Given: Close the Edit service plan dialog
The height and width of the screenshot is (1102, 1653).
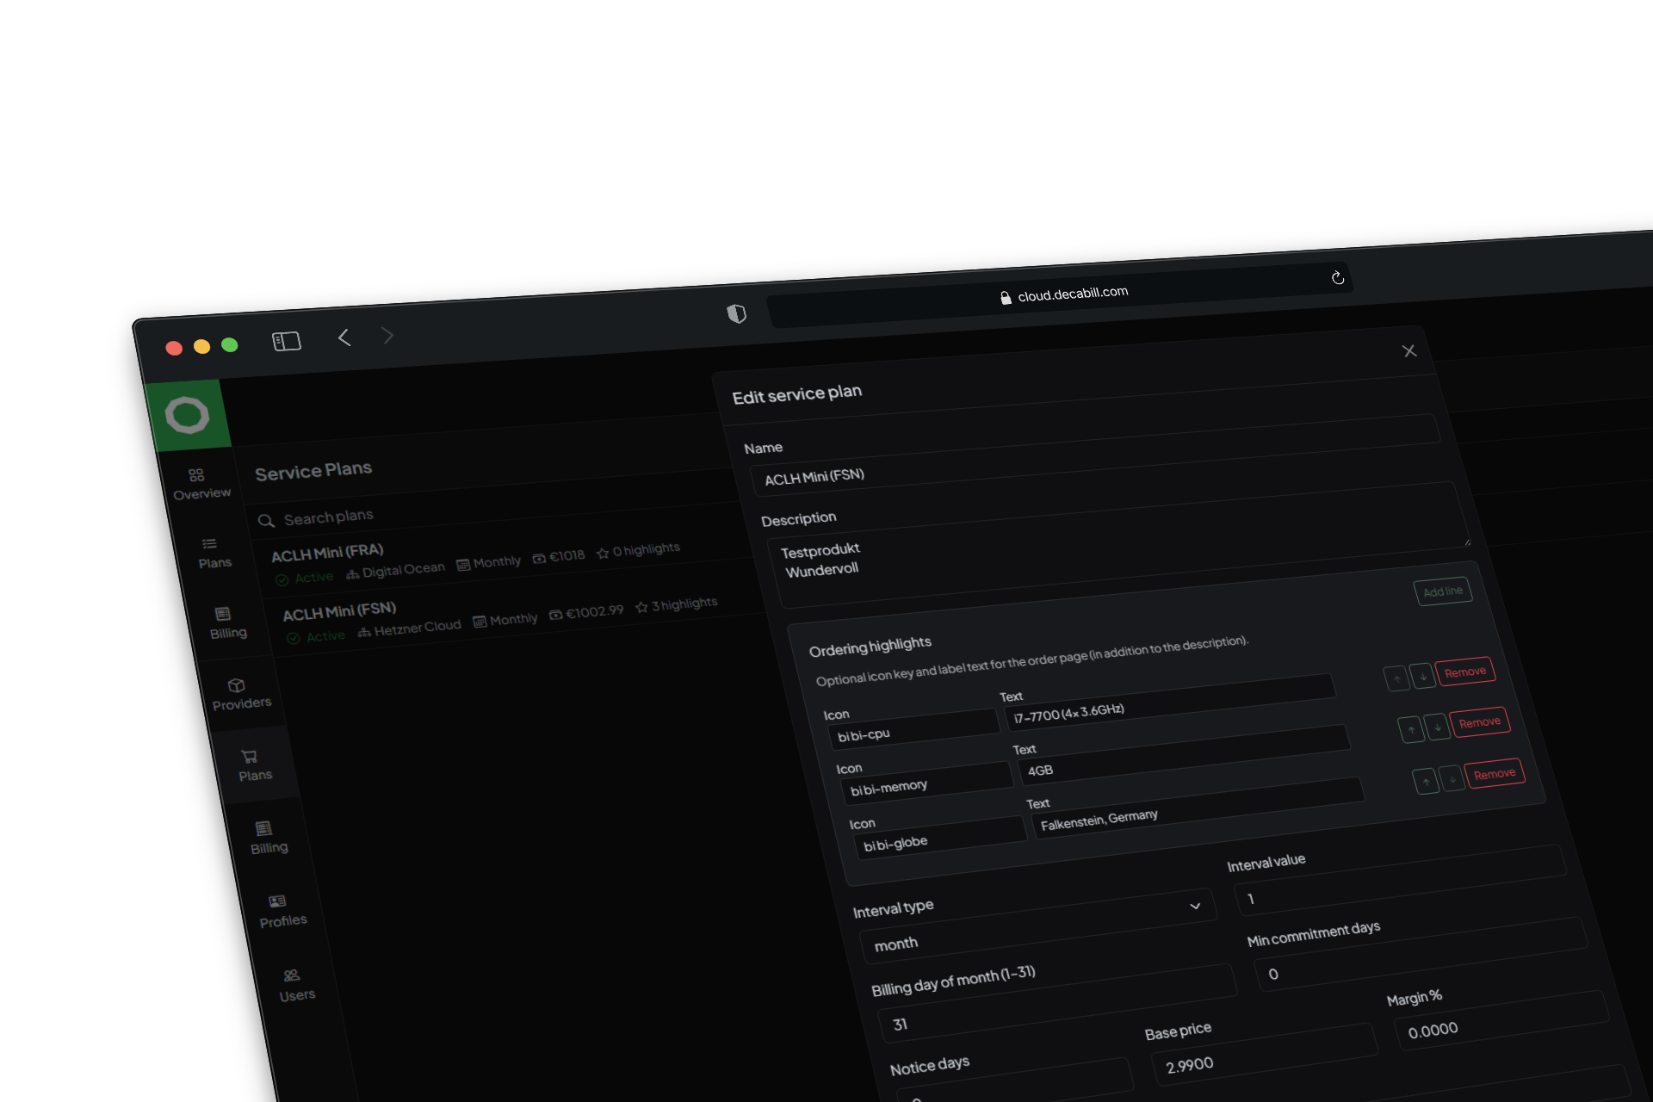Looking at the screenshot, I should 1409,350.
